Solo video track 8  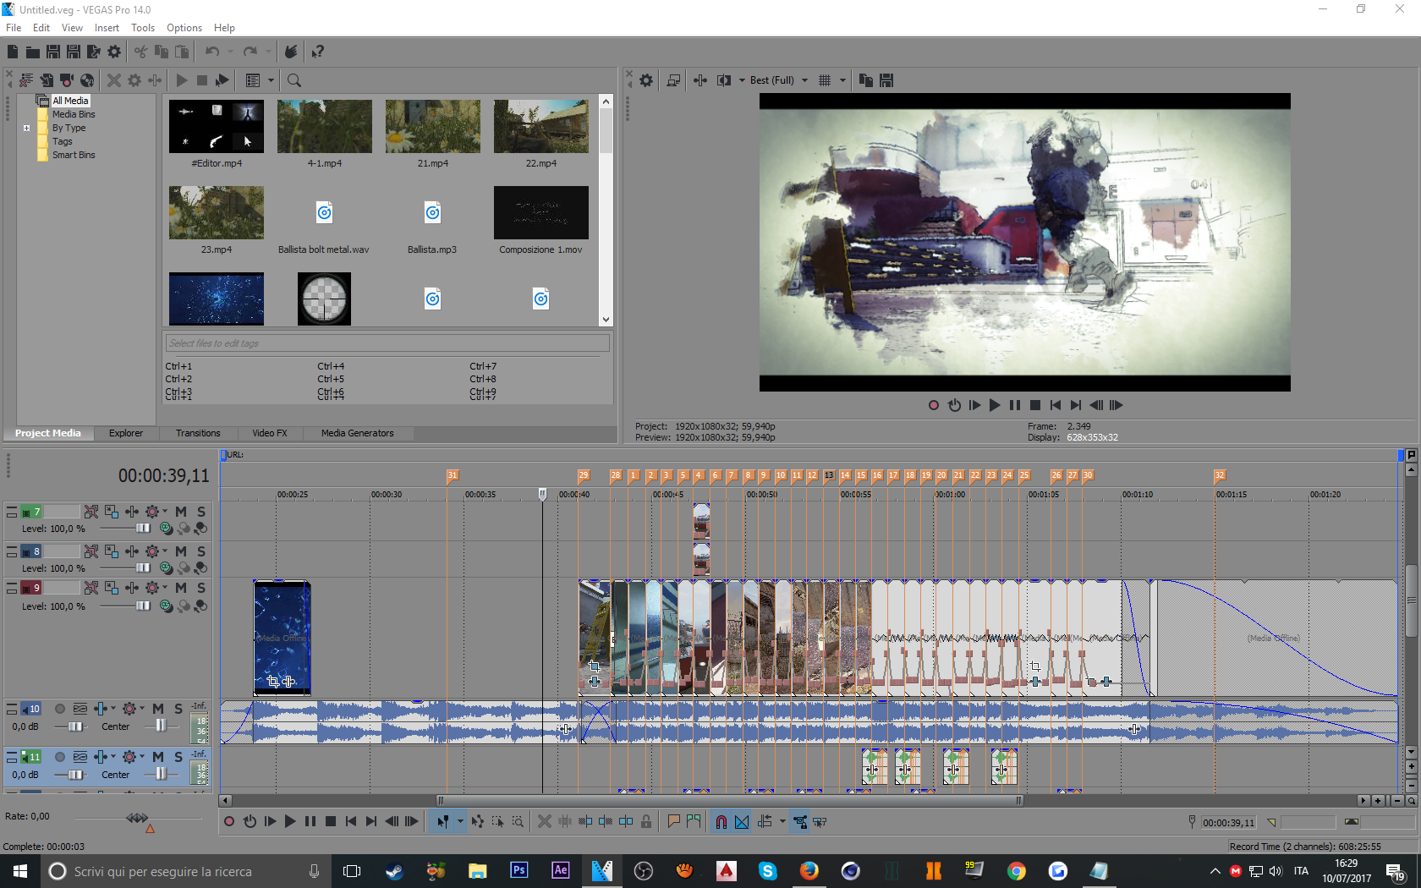[201, 551]
